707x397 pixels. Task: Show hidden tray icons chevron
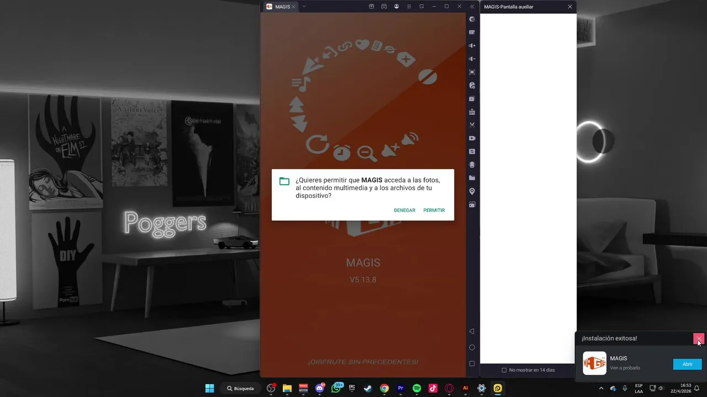601,388
